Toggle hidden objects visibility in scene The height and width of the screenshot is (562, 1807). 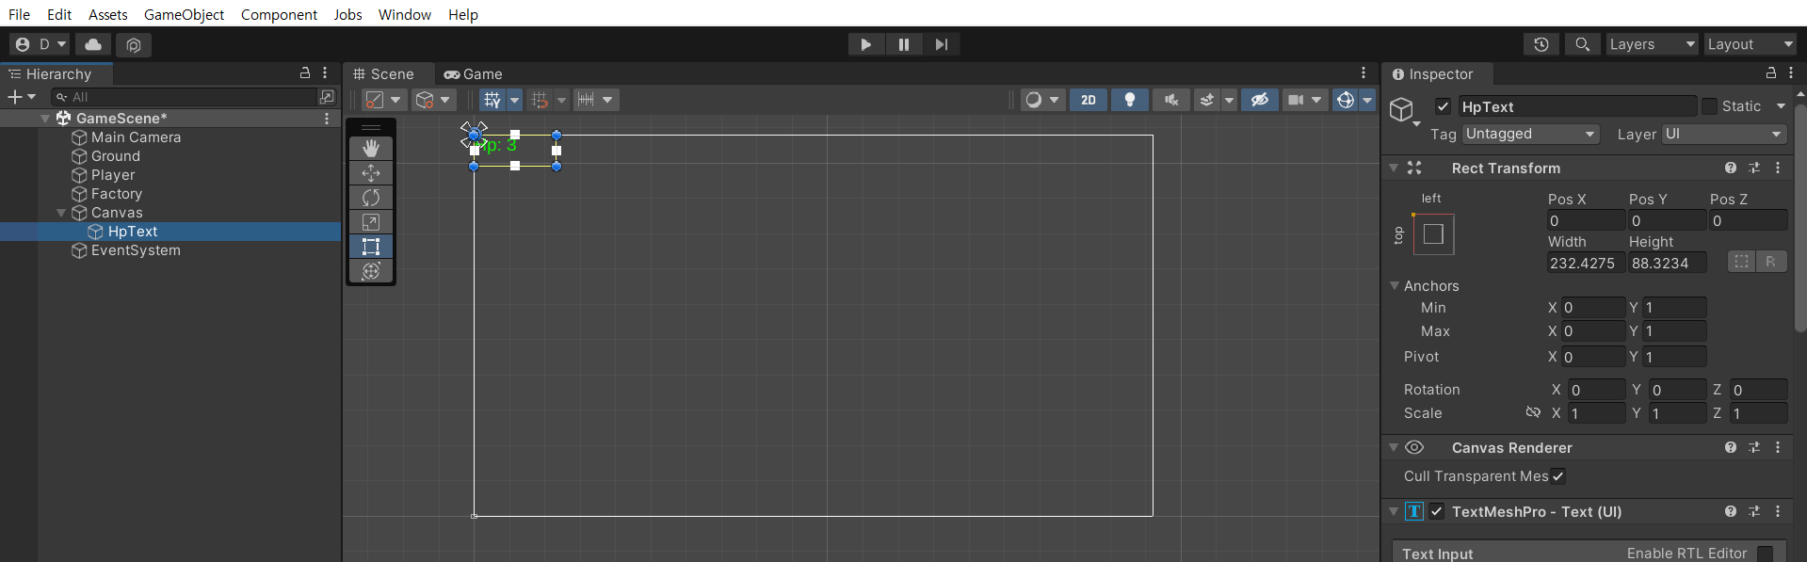(x=1259, y=100)
